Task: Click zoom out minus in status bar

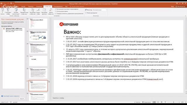Action: point(168,102)
